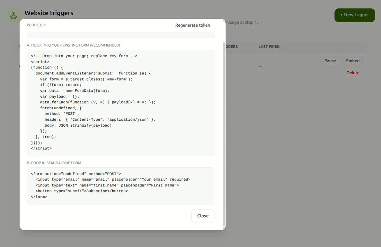Click the dialog's vertical scrollbar

[x=224, y=134]
